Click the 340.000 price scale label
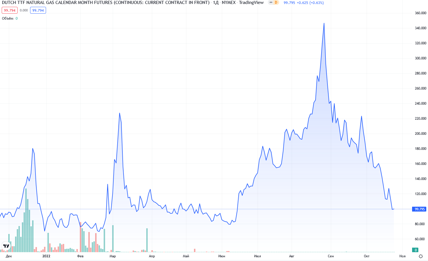The image size is (428, 261). click(x=420, y=28)
